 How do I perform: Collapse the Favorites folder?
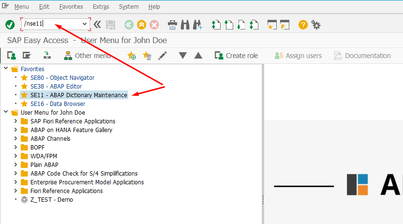coord(6,68)
